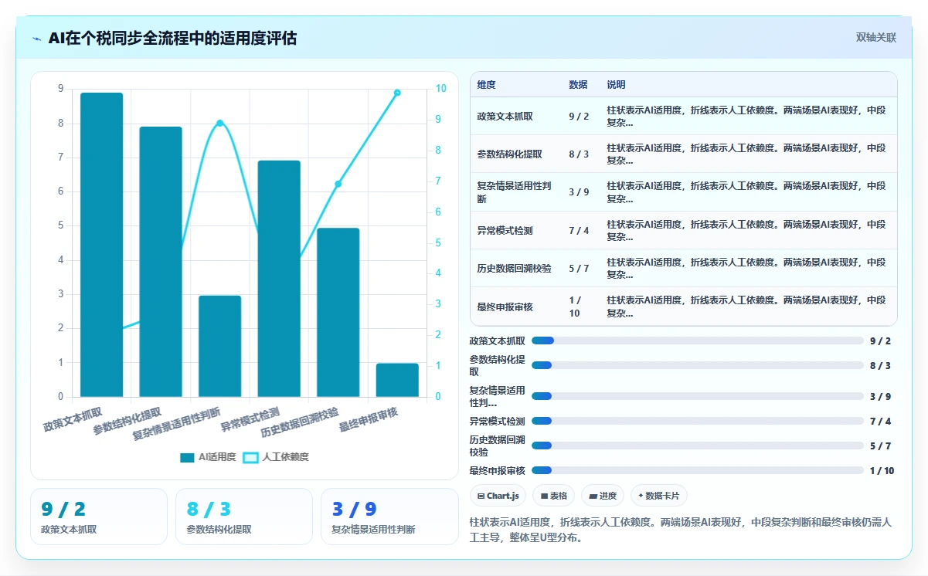The height and width of the screenshot is (576, 928).
Task: Click line point above 最终申报审核 bar
Action: [x=397, y=93]
